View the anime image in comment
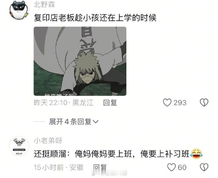218x178 pixels. (80, 61)
